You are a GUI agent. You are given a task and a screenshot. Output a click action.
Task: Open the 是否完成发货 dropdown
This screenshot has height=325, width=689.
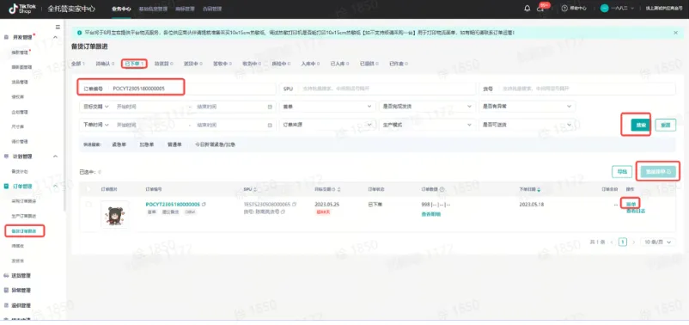[428, 107]
